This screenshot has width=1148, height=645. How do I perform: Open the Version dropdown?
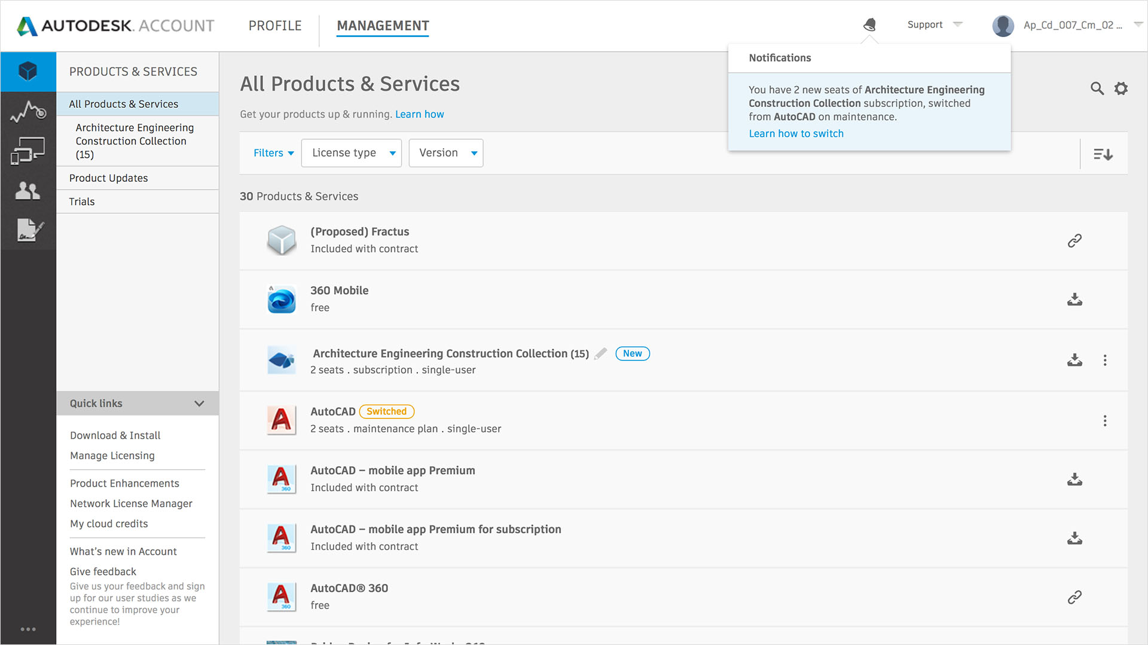click(x=446, y=153)
